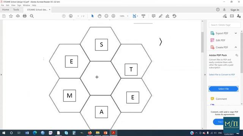Zoom out with the minus icon
The height and width of the screenshot is (136, 243).
coord(106,16)
